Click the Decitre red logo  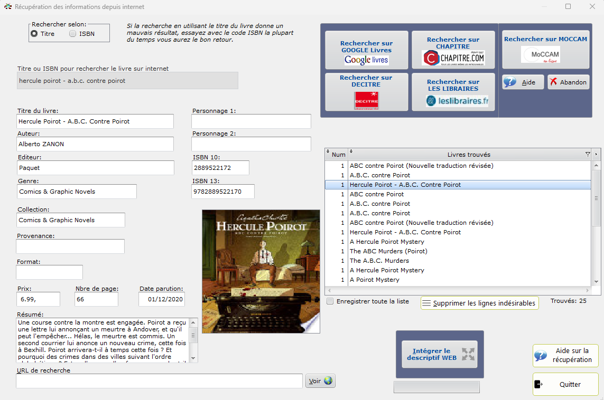pos(366,101)
